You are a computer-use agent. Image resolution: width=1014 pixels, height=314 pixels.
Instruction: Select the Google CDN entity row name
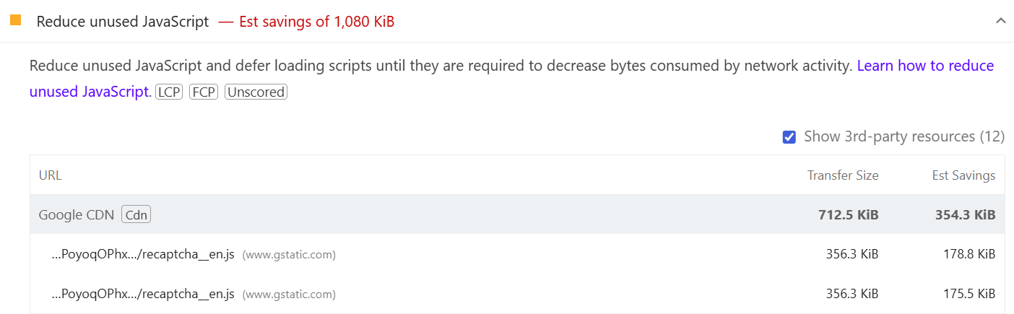click(x=77, y=214)
